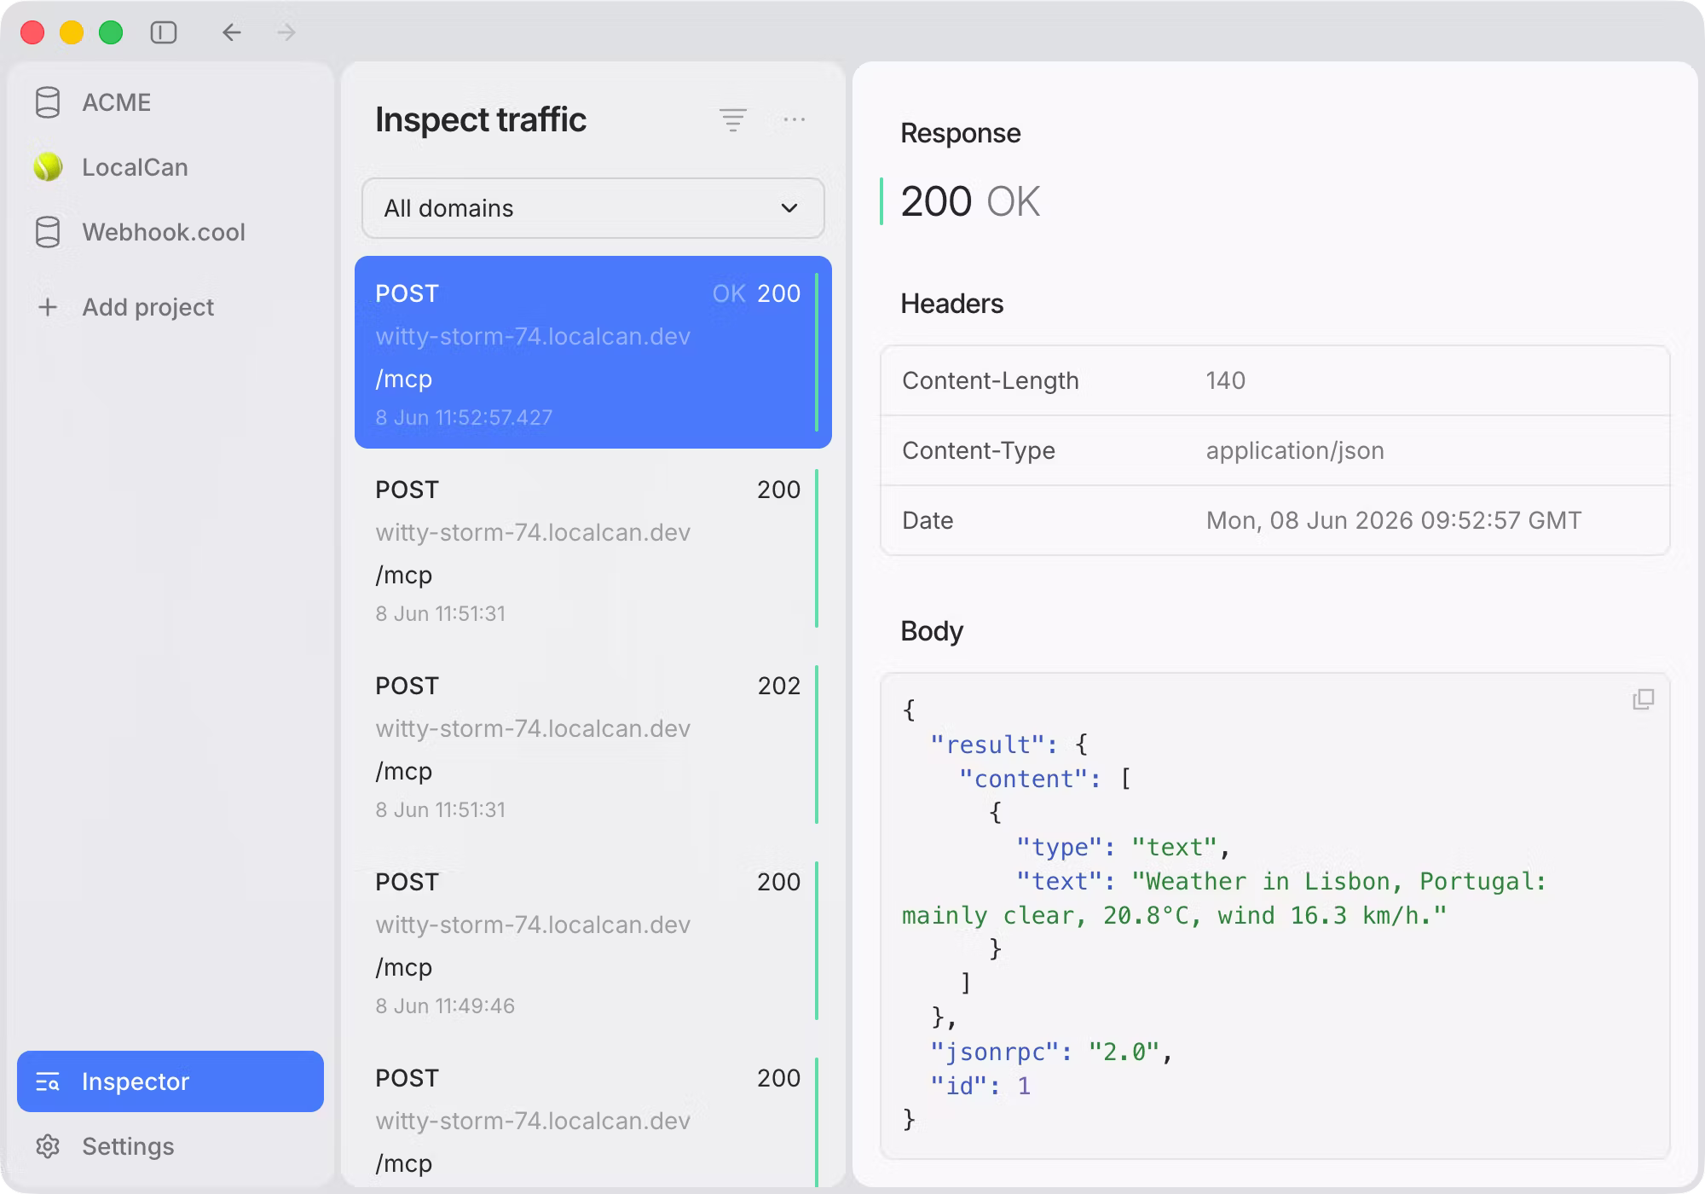Click Add project
This screenshot has height=1194, width=1705.
(170, 307)
